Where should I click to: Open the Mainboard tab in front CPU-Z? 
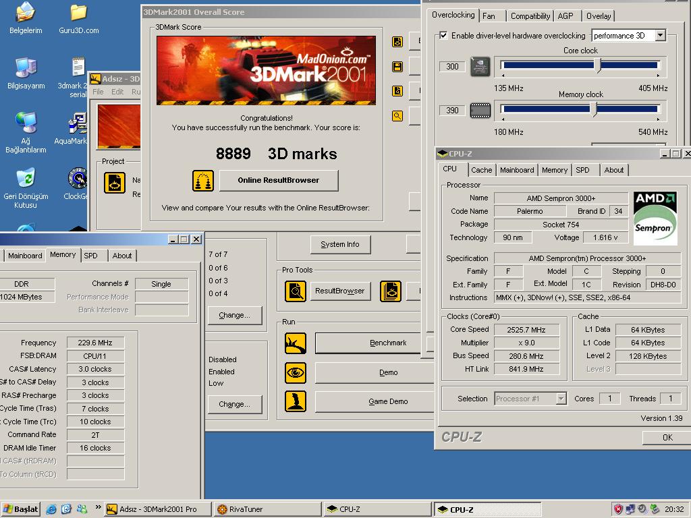coord(517,170)
